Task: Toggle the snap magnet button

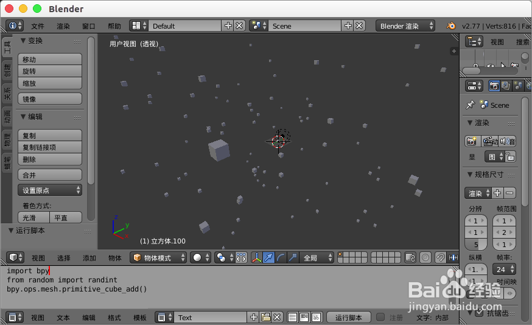Action: pyautogui.click(x=441, y=258)
